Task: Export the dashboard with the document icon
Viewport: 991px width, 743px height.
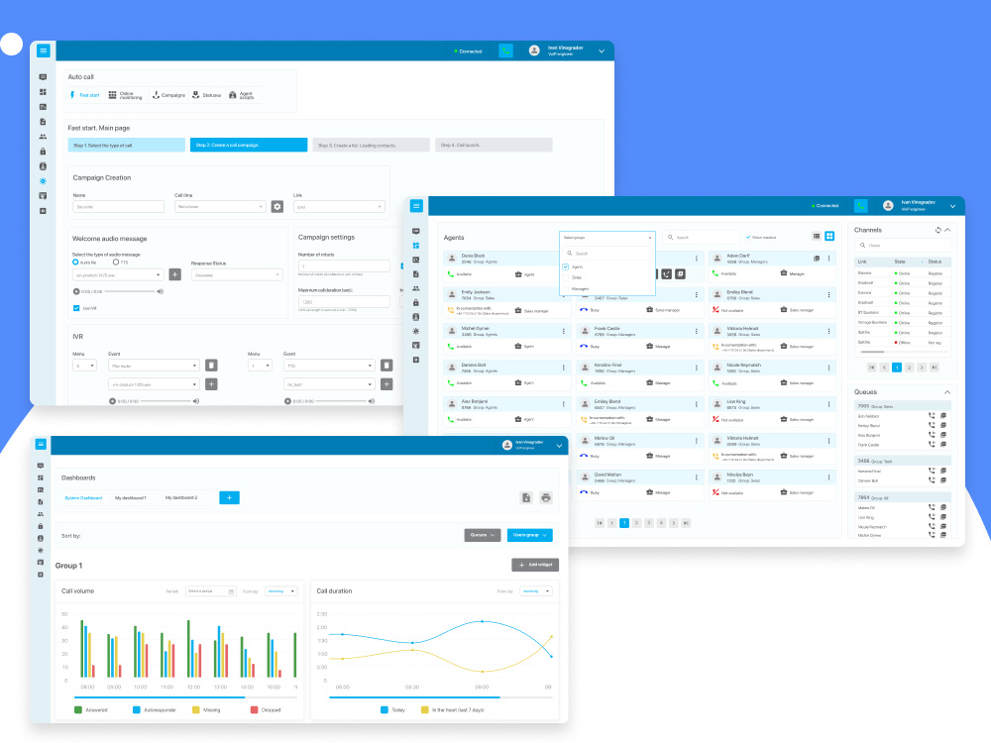Action: [526, 498]
